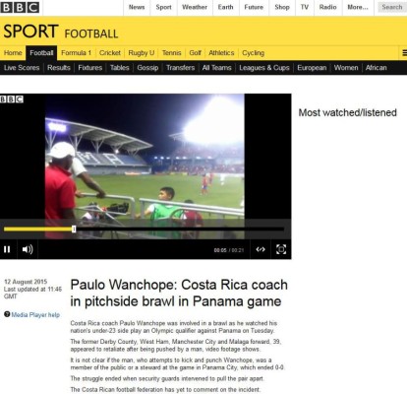Click the Weather link in the top bar
407x394 pixels.
[x=195, y=7]
